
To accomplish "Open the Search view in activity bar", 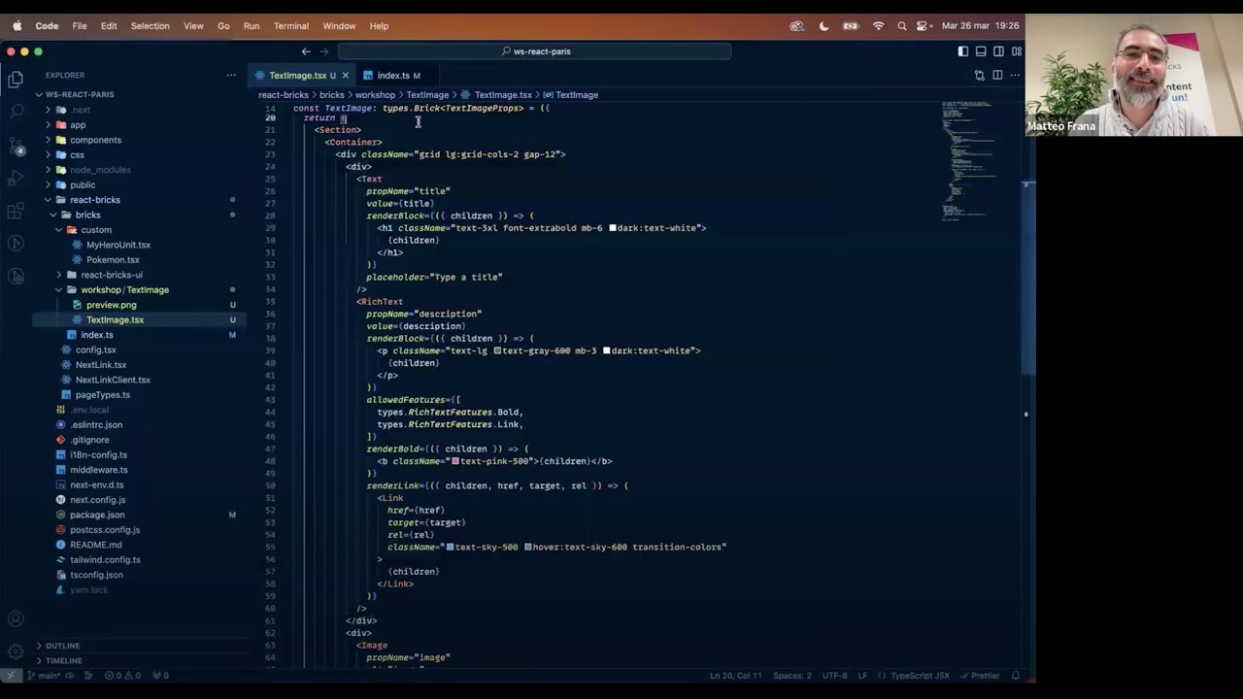I will point(16,113).
